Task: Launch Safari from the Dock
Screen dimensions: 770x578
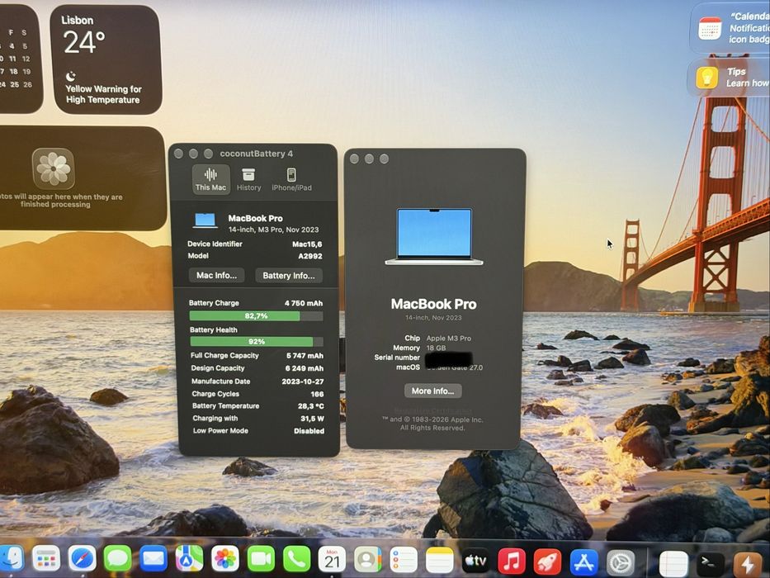Action: [82, 559]
